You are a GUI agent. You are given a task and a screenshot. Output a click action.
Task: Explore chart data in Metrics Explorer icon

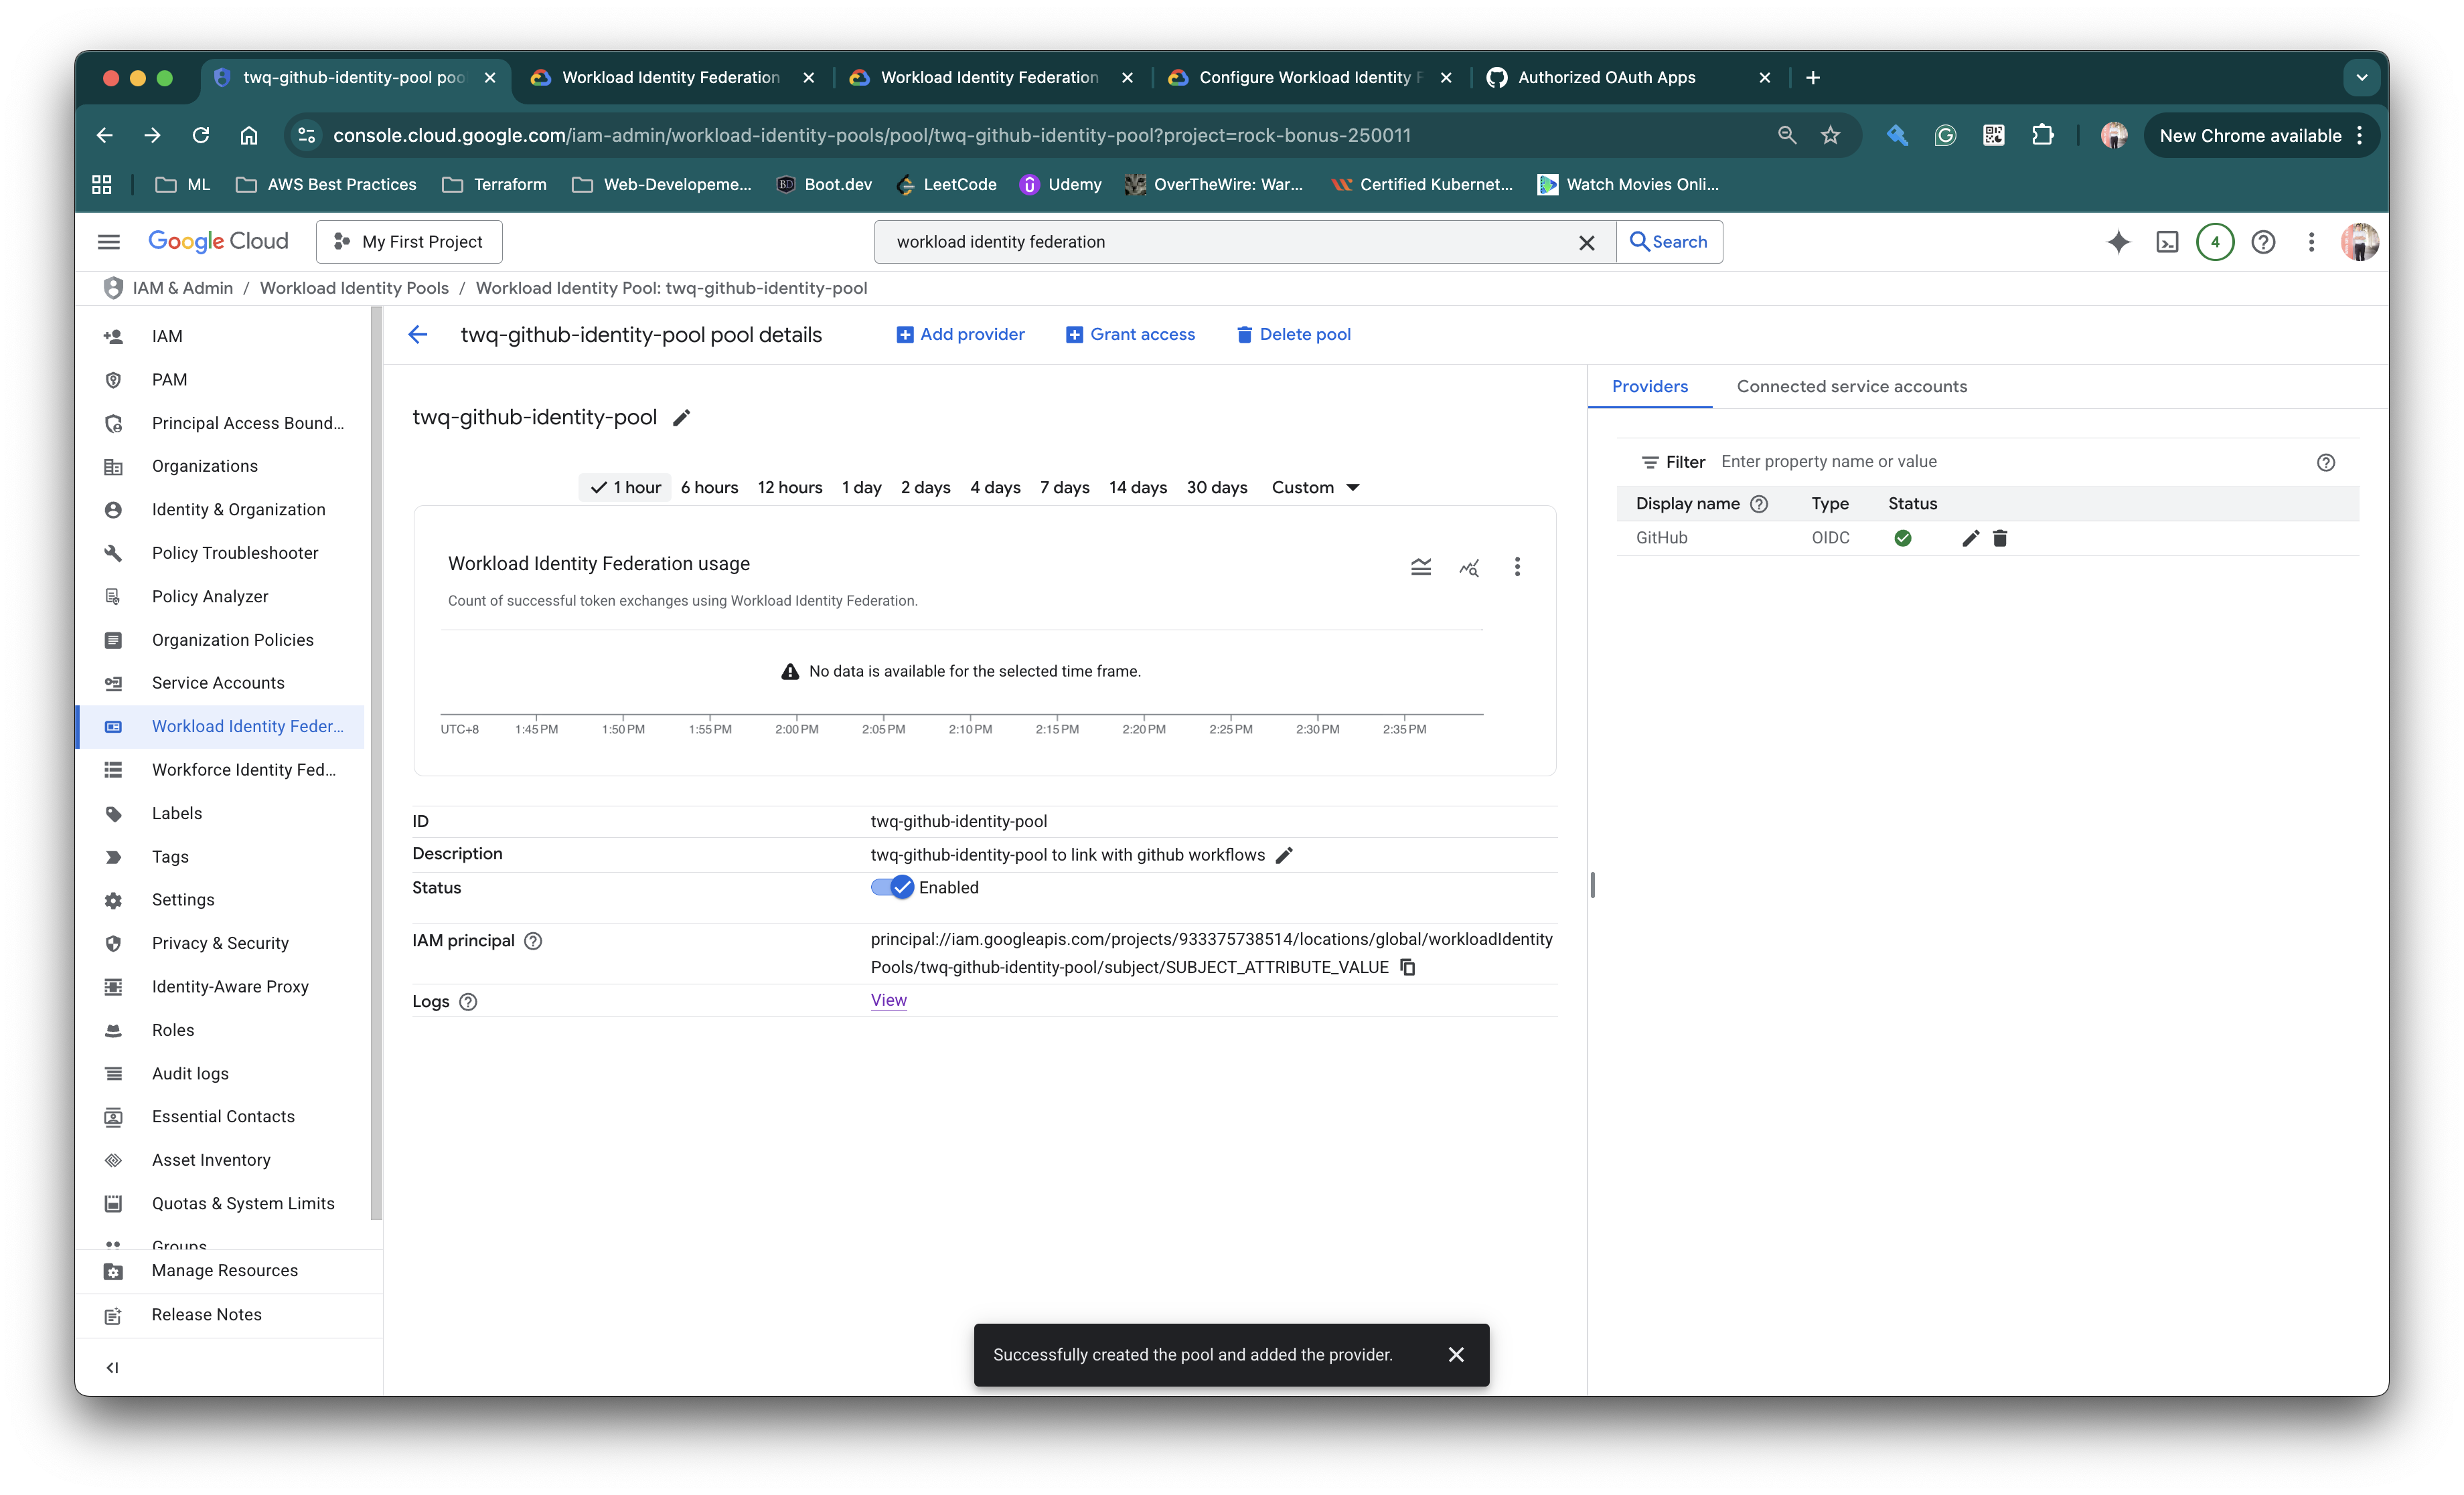coord(1469,567)
